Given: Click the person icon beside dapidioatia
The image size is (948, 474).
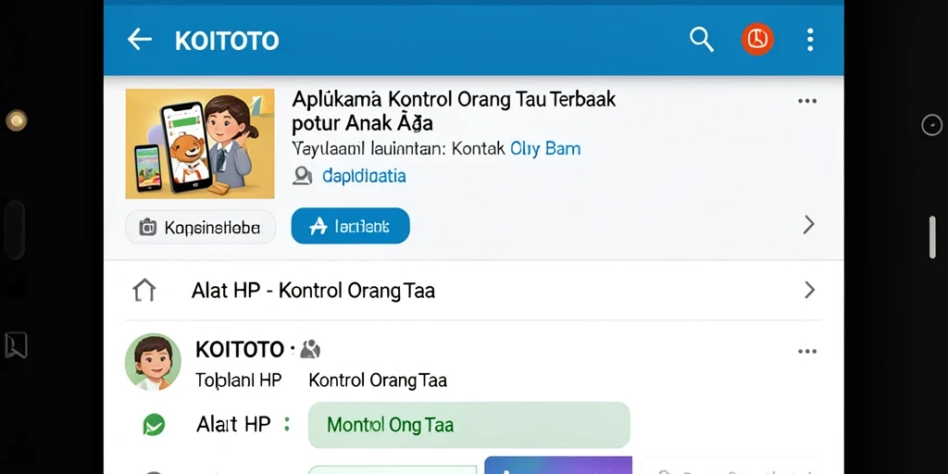Looking at the screenshot, I should click(303, 176).
